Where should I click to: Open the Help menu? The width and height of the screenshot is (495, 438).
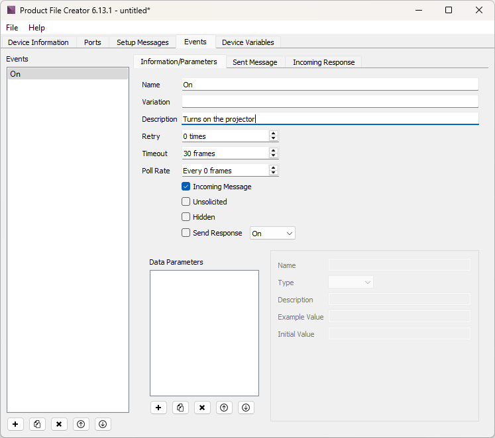tap(36, 28)
